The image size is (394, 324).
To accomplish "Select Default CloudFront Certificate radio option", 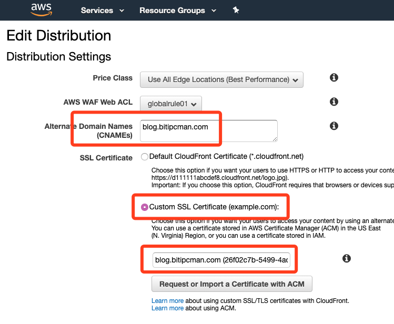I will coord(145,157).
